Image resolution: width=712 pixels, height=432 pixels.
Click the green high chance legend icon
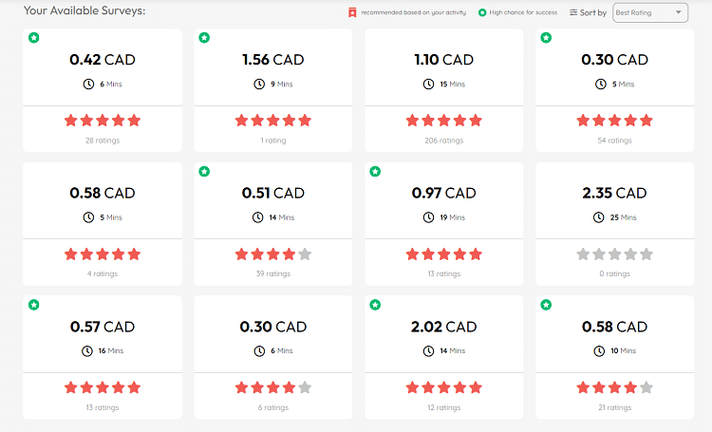coord(482,12)
